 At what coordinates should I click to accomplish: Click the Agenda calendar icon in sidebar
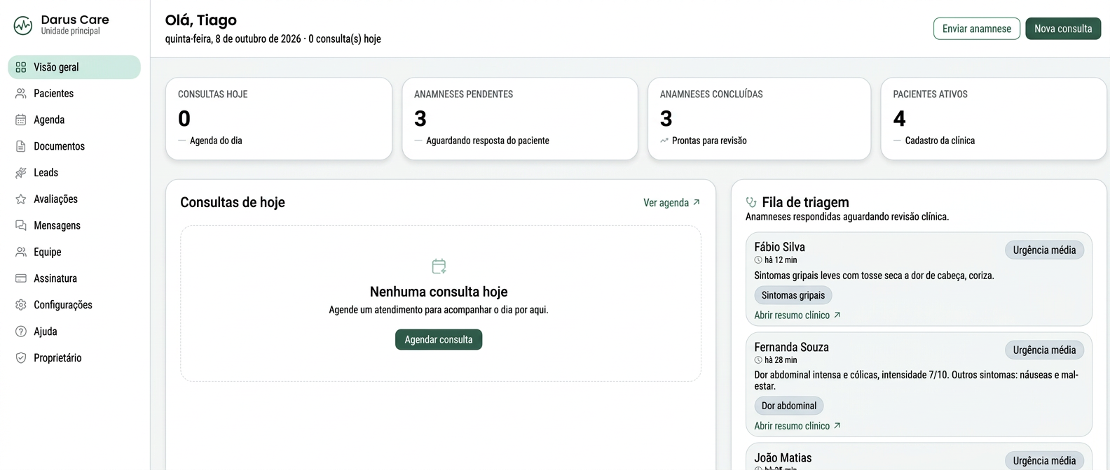tap(21, 120)
